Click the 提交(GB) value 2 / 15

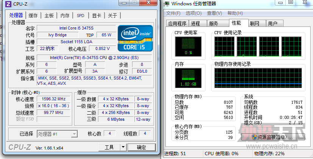click(x=296, y=123)
